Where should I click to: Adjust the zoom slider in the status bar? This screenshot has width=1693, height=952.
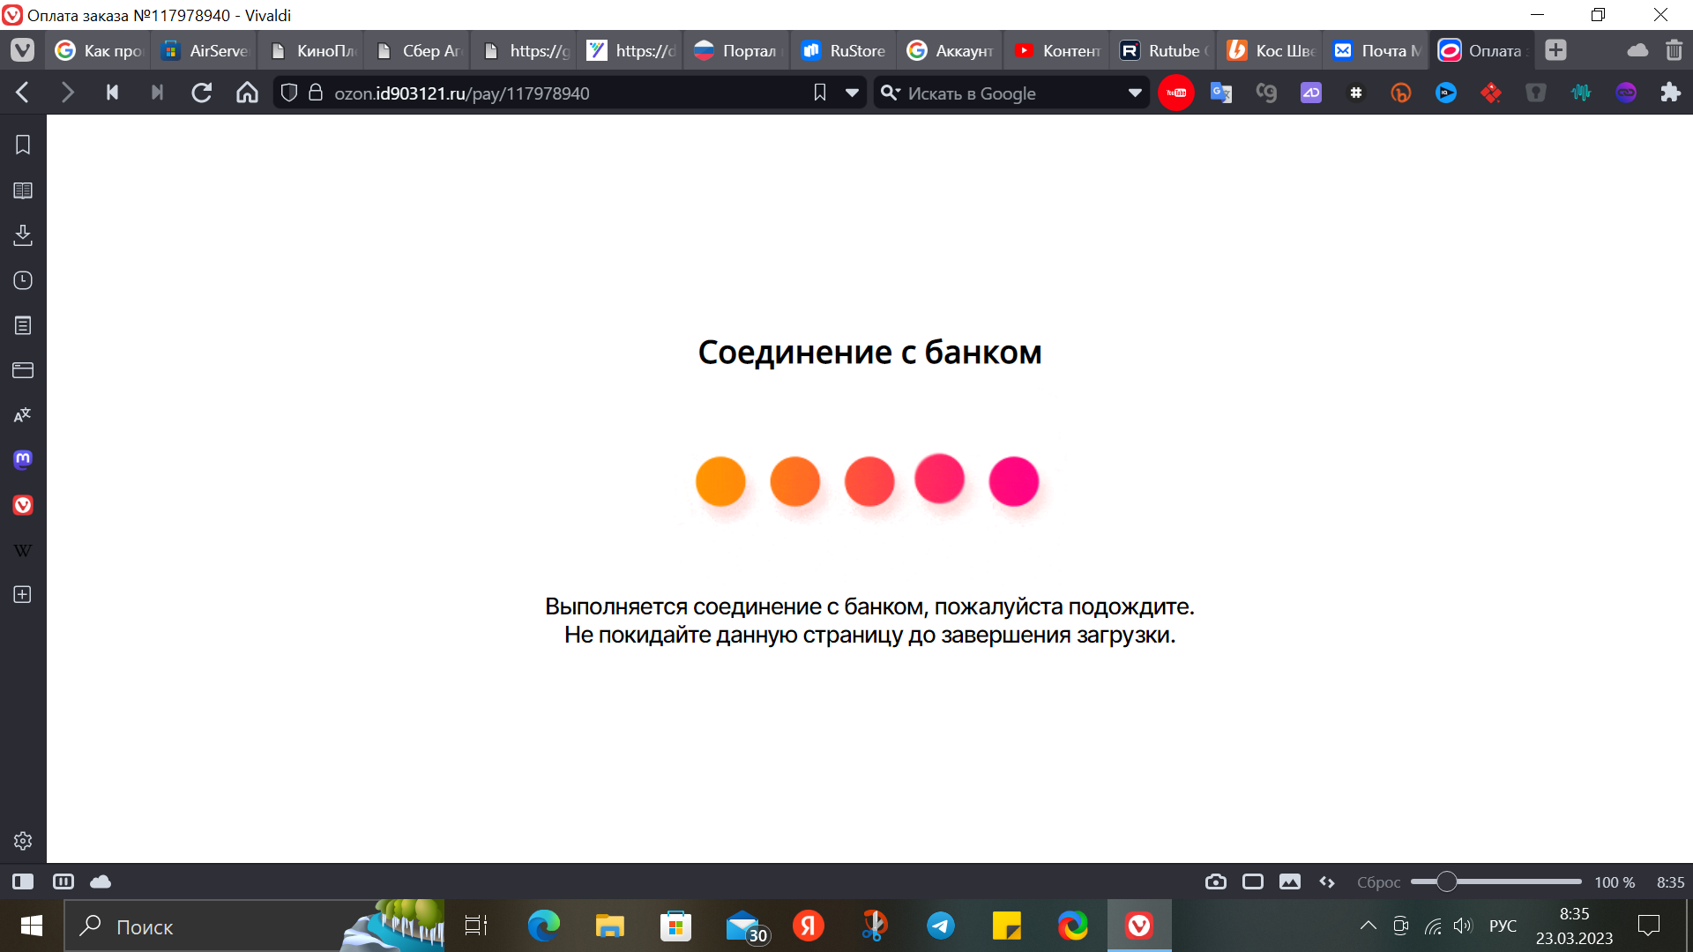pyautogui.click(x=1446, y=881)
